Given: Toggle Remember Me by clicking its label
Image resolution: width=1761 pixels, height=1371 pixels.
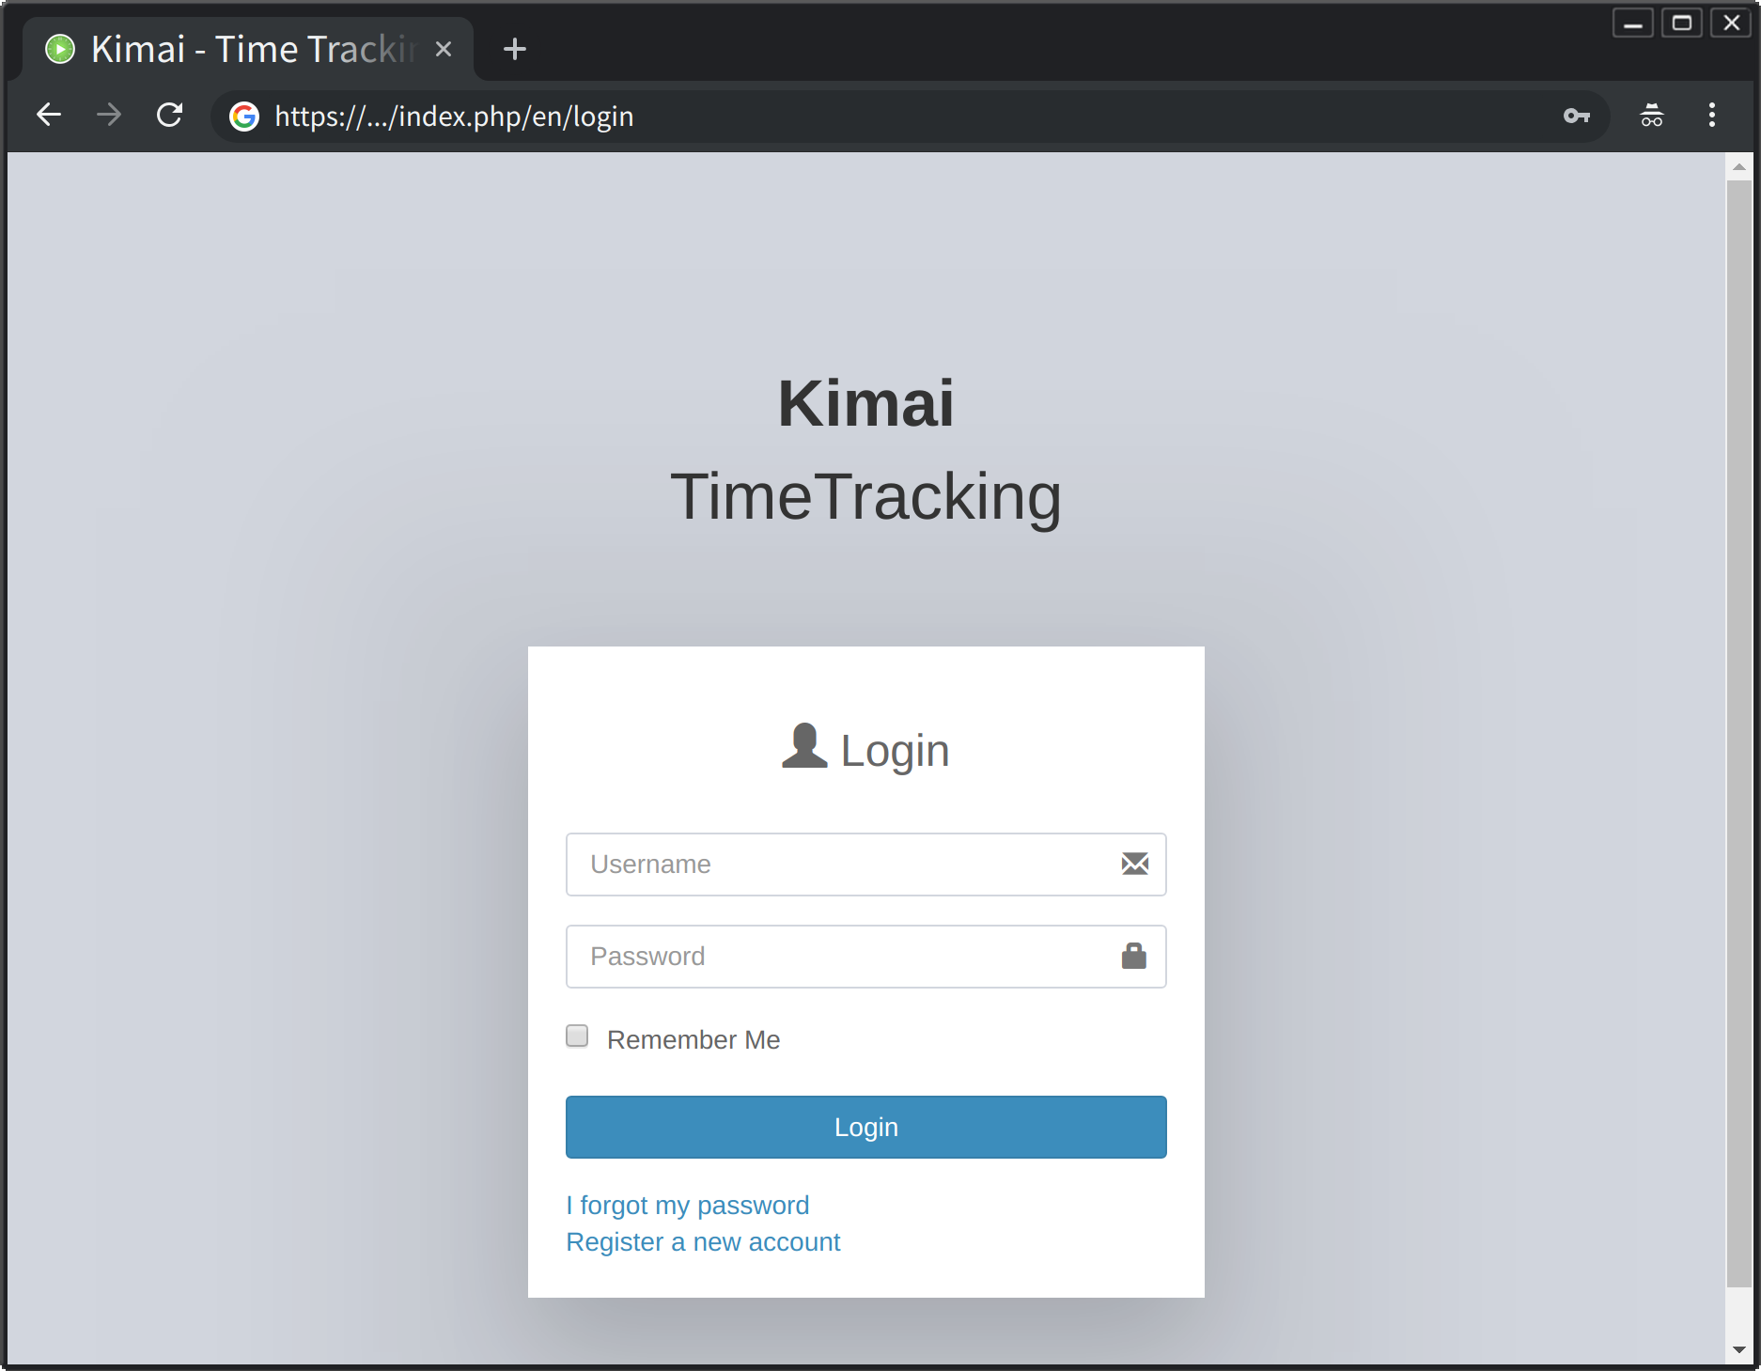Looking at the screenshot, I should [693, 1039].
